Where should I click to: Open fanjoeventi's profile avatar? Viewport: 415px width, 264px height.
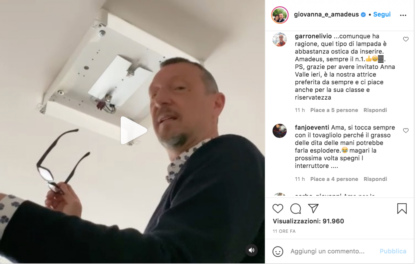tap(280, 131)
